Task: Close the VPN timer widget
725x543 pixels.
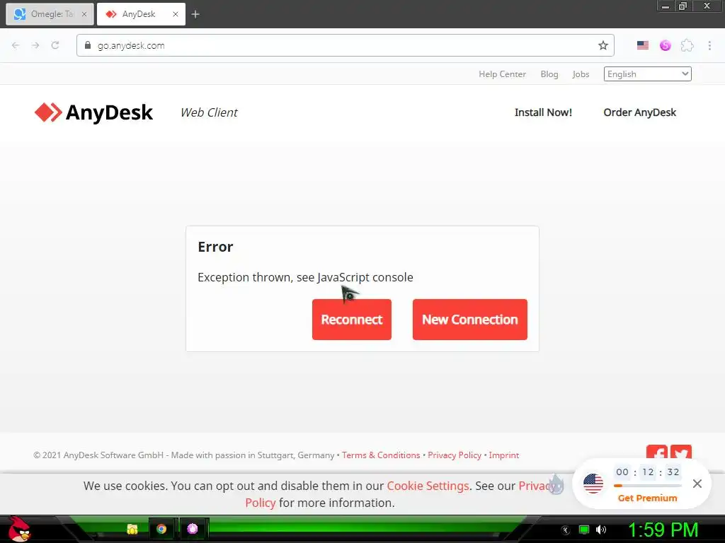Action: tap(697, 484)
